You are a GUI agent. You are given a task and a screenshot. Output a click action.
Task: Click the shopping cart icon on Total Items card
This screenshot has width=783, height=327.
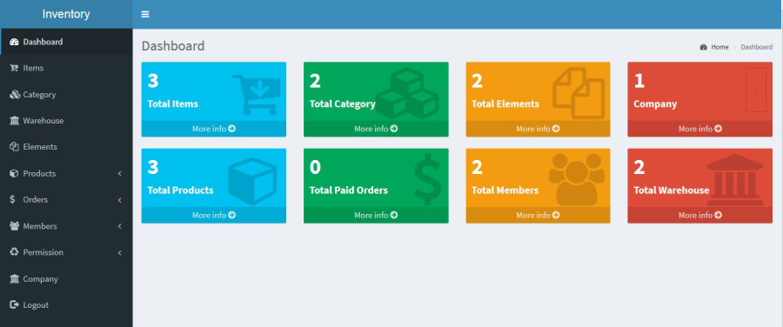tap(256, 94)
